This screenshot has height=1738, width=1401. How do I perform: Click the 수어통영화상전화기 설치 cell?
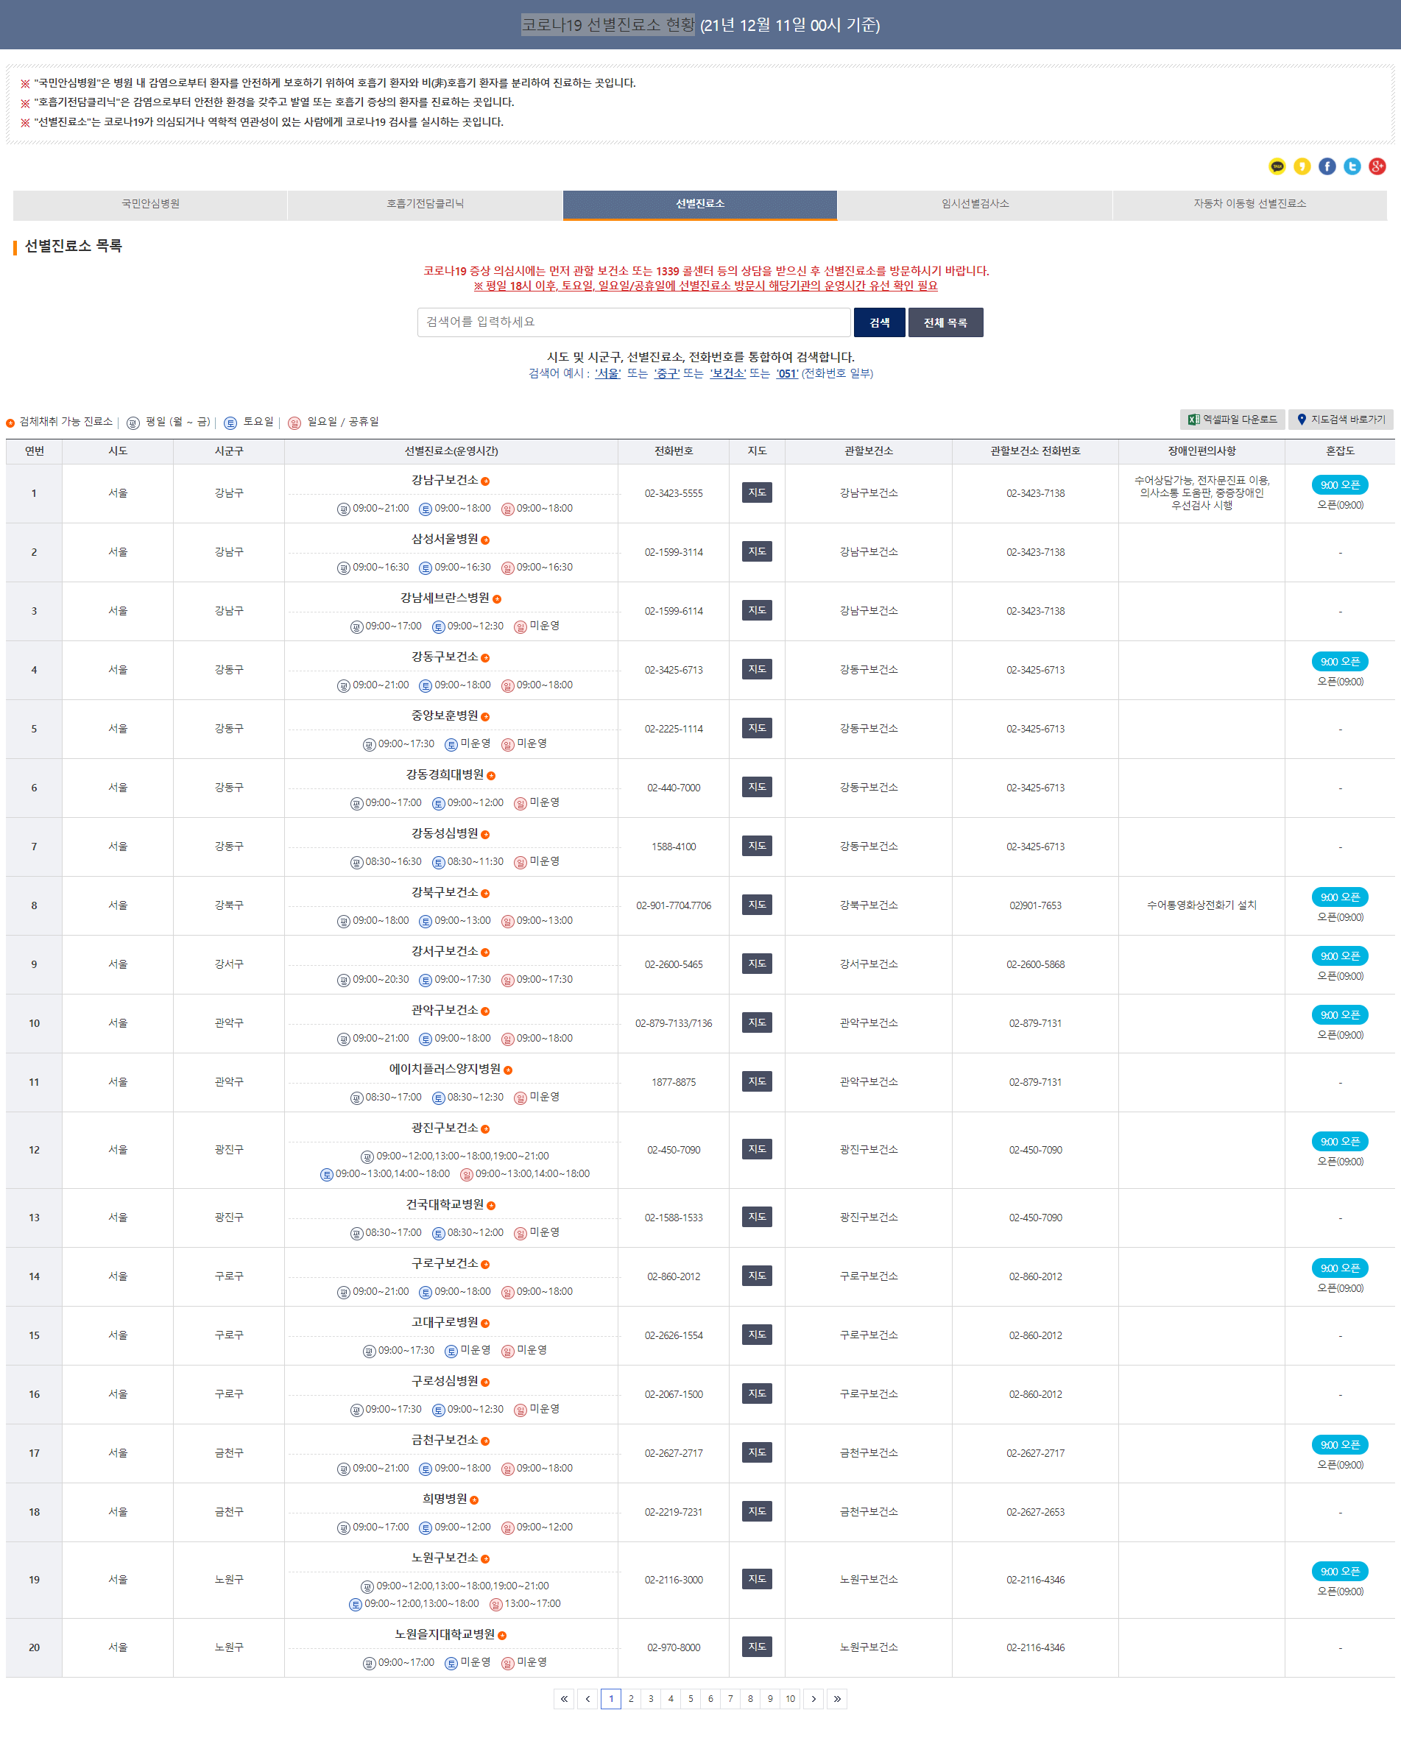coord(1201,905)
